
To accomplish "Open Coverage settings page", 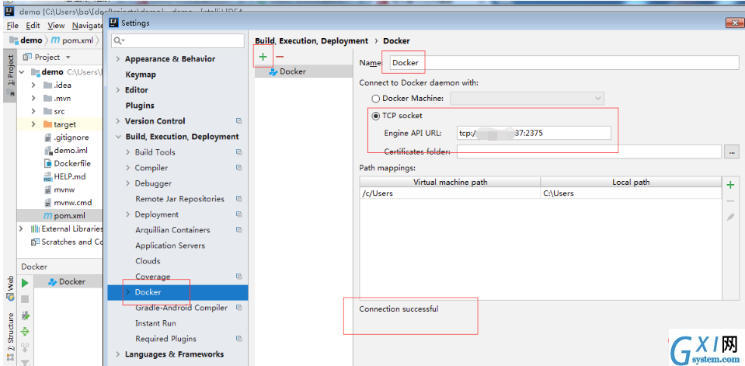I will point(152,277).
